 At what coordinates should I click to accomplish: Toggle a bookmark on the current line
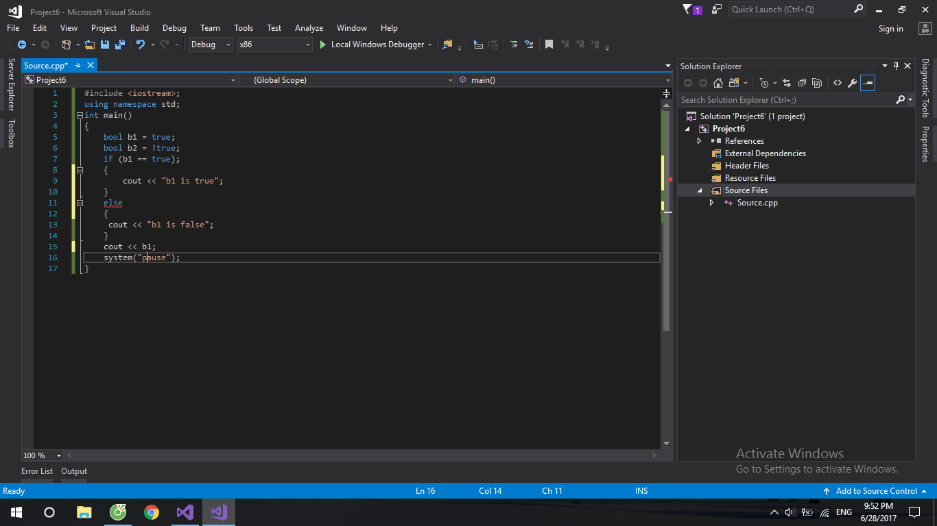[549, 45]
